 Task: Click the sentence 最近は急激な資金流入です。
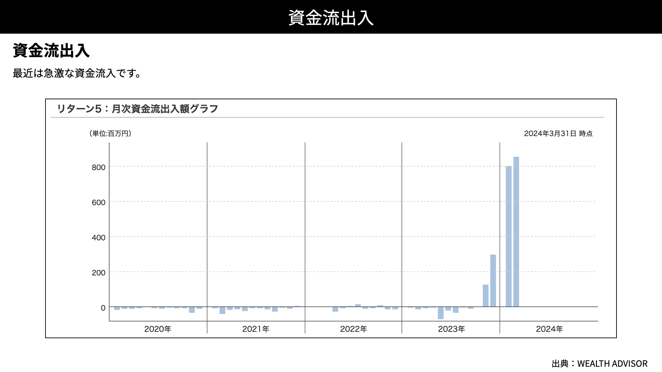click(x=77, y=73)
